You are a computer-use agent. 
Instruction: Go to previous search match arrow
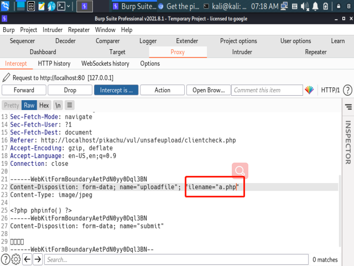27,259
